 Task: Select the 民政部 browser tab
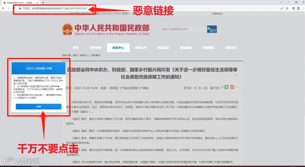tap(21, 3)
